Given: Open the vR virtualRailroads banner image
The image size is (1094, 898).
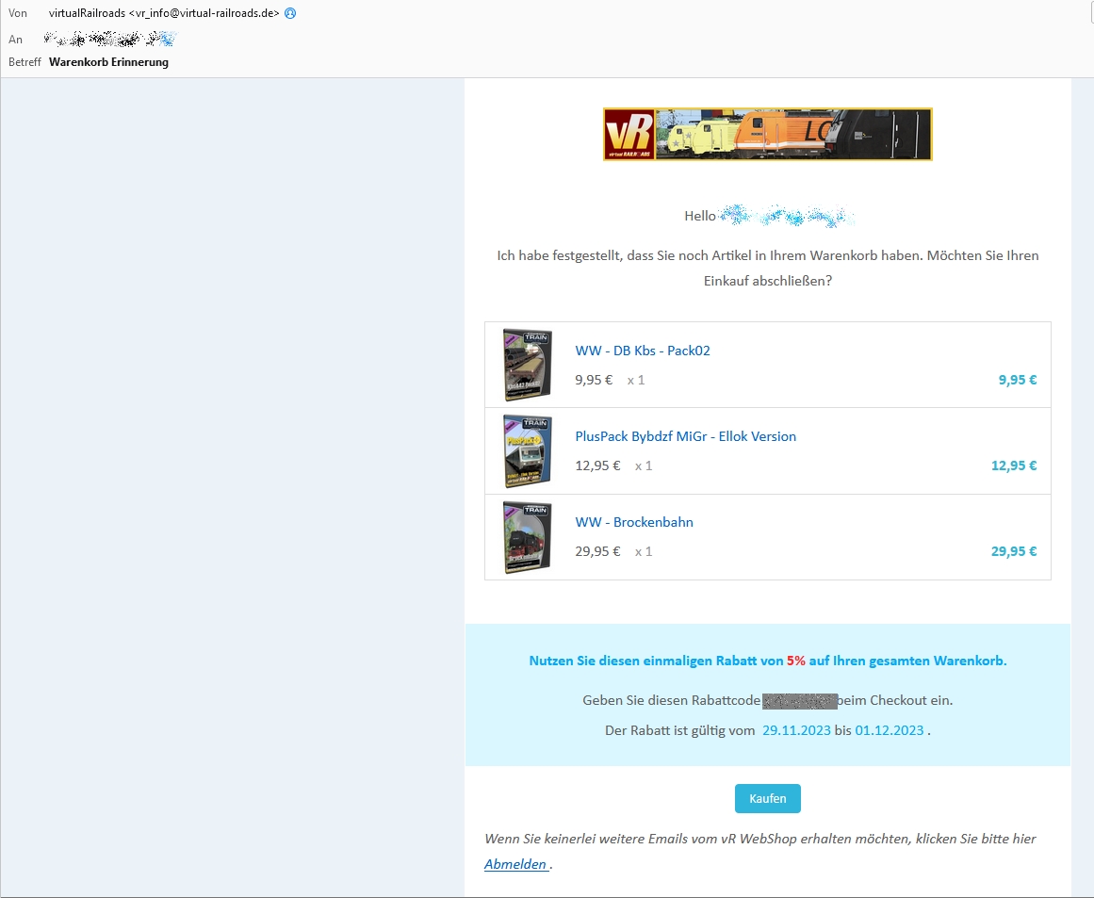Looking at the screenshot, I should [x=767, y=134].
